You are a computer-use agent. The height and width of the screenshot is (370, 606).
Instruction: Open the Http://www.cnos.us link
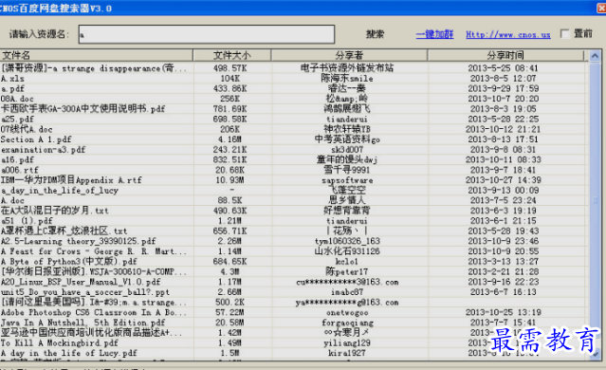click(507, 35)
